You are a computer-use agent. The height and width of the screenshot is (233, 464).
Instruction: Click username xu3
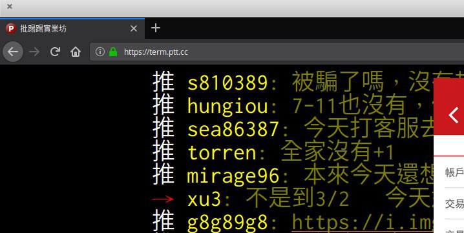point(204,199)
